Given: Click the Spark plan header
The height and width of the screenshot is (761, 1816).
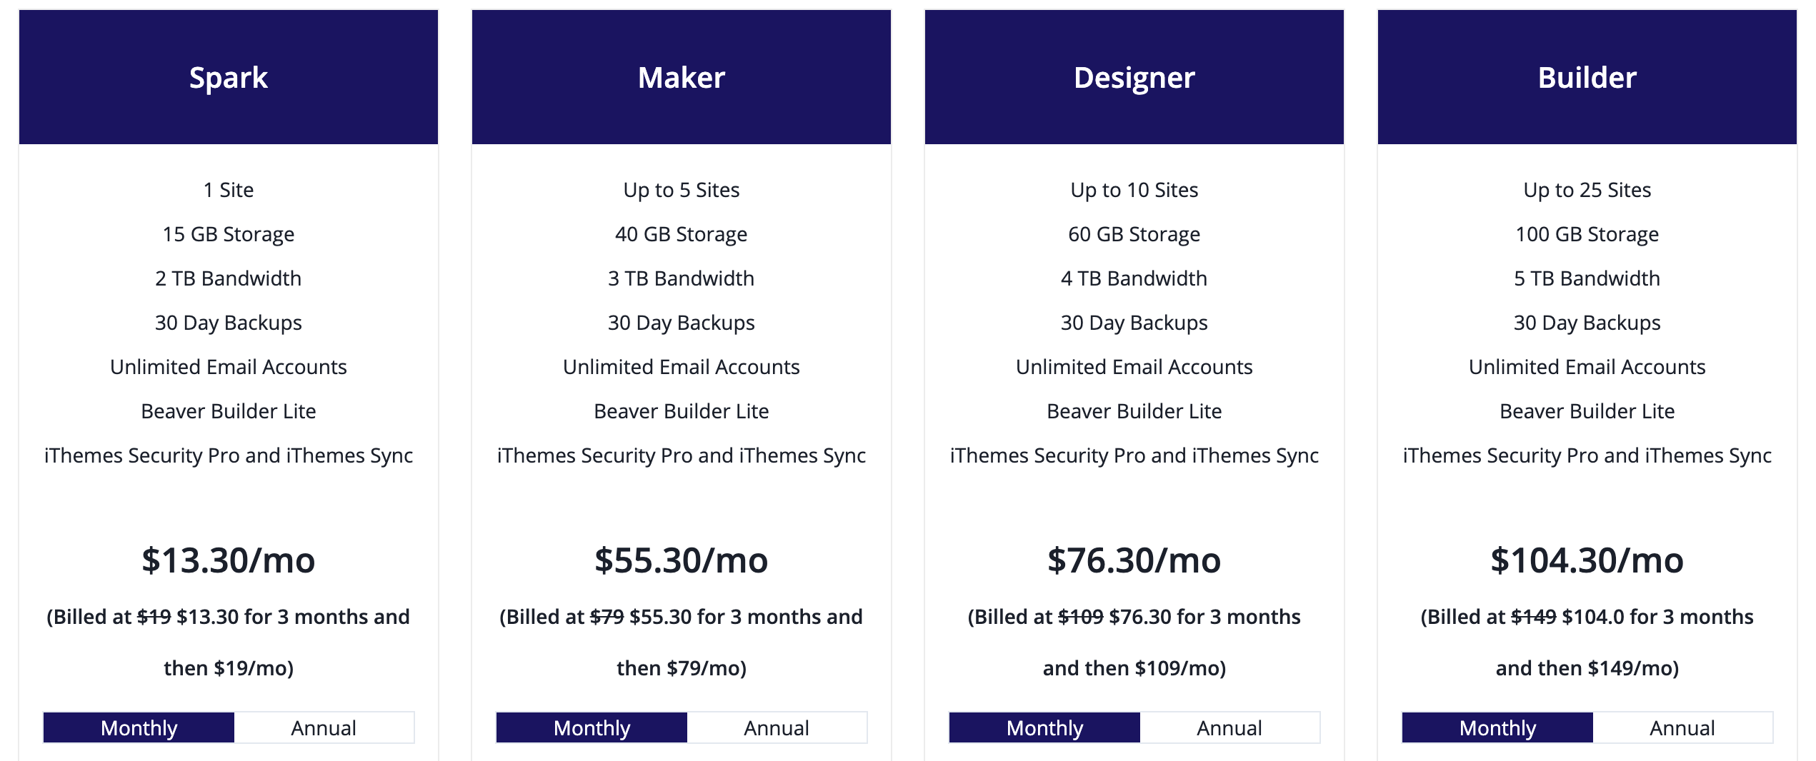Looking at the screenshot, I should pos(229,77).
